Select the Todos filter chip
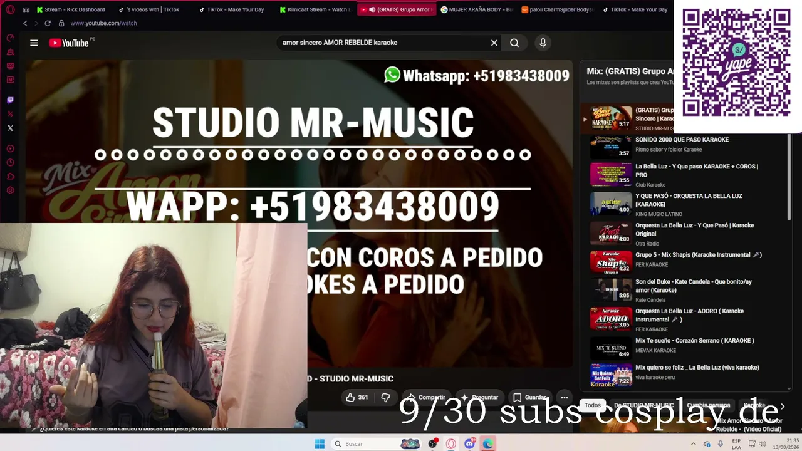Viewport: 802px width, 451px height. pyautogui.click(x=593, y=405)
